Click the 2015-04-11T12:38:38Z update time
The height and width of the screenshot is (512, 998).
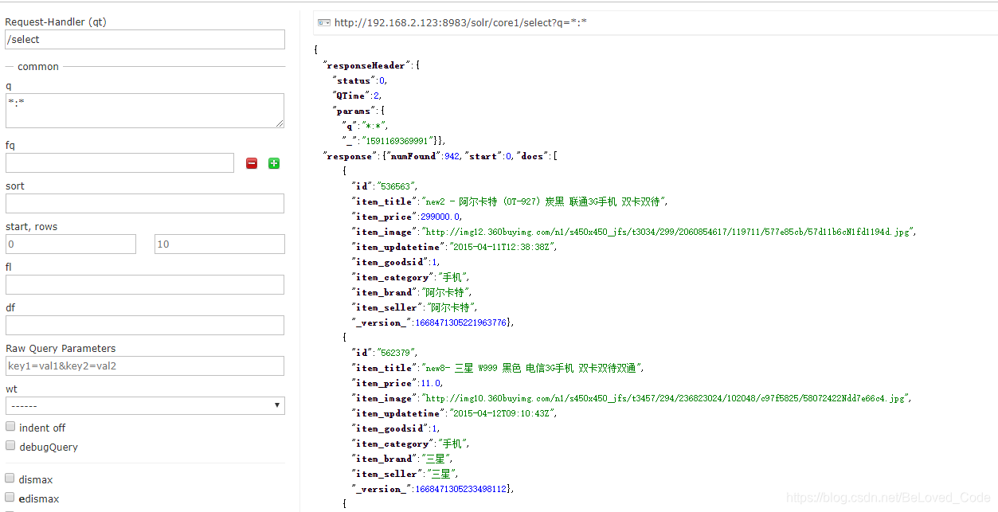501,247
